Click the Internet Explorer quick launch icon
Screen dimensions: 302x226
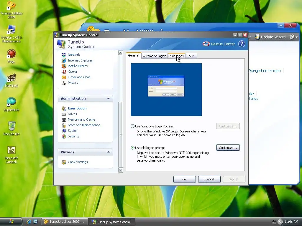pyautogui.click(x=29, y=222)
